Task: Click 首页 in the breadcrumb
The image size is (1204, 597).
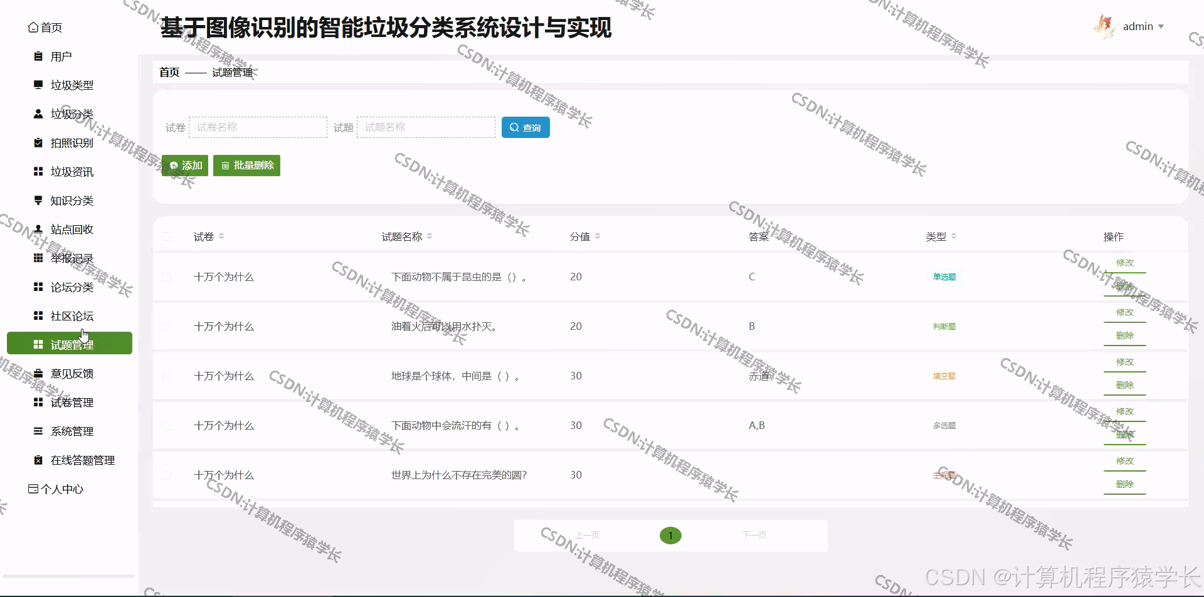Action: (169, 72)
